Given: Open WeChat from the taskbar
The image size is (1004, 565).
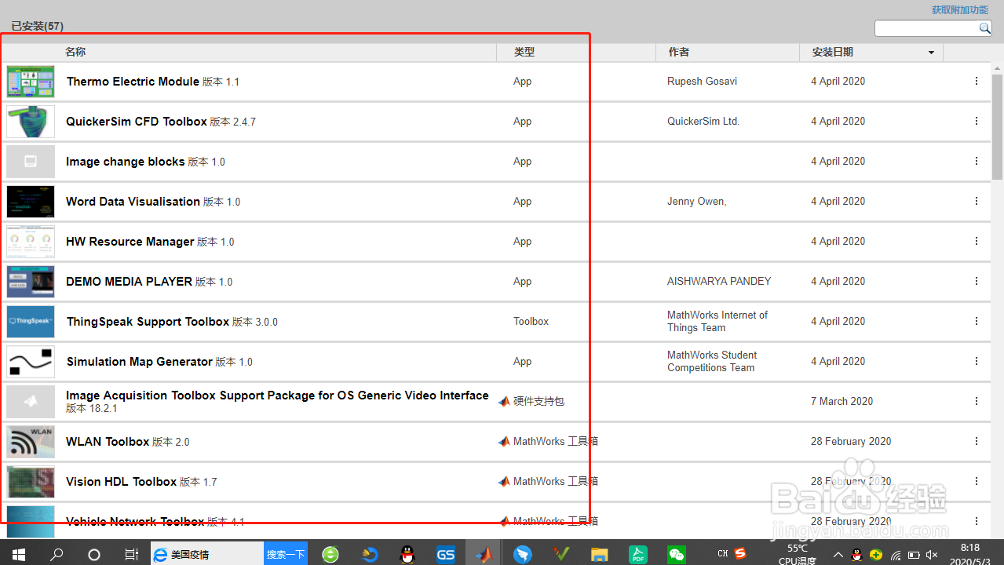Looking at the screenshot, I should click(x=676, y=554).
